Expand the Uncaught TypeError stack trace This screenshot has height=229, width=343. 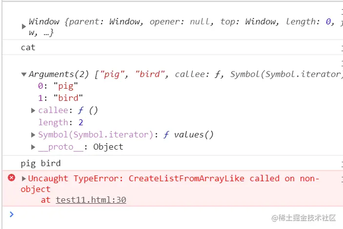pyautogui.click(x=24, y=179)
